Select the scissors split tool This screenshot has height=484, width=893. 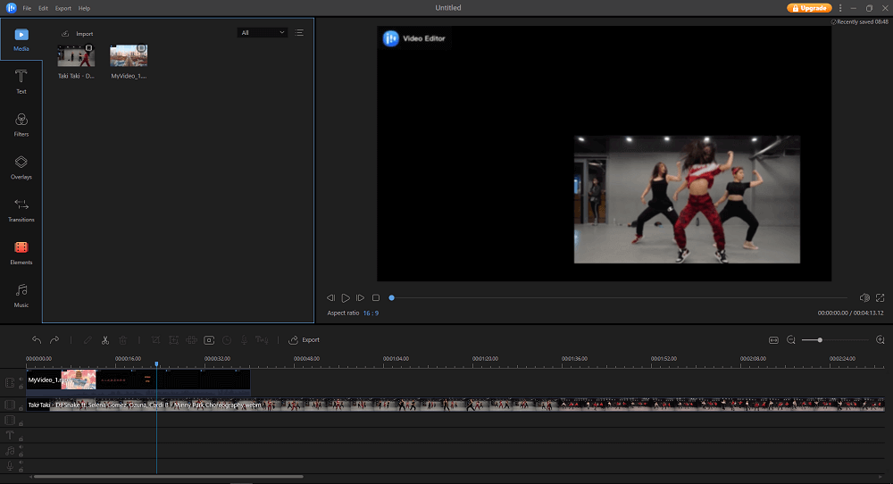click(105, 340)
